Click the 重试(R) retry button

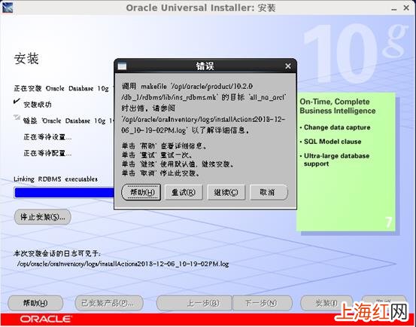click(184, 192)
